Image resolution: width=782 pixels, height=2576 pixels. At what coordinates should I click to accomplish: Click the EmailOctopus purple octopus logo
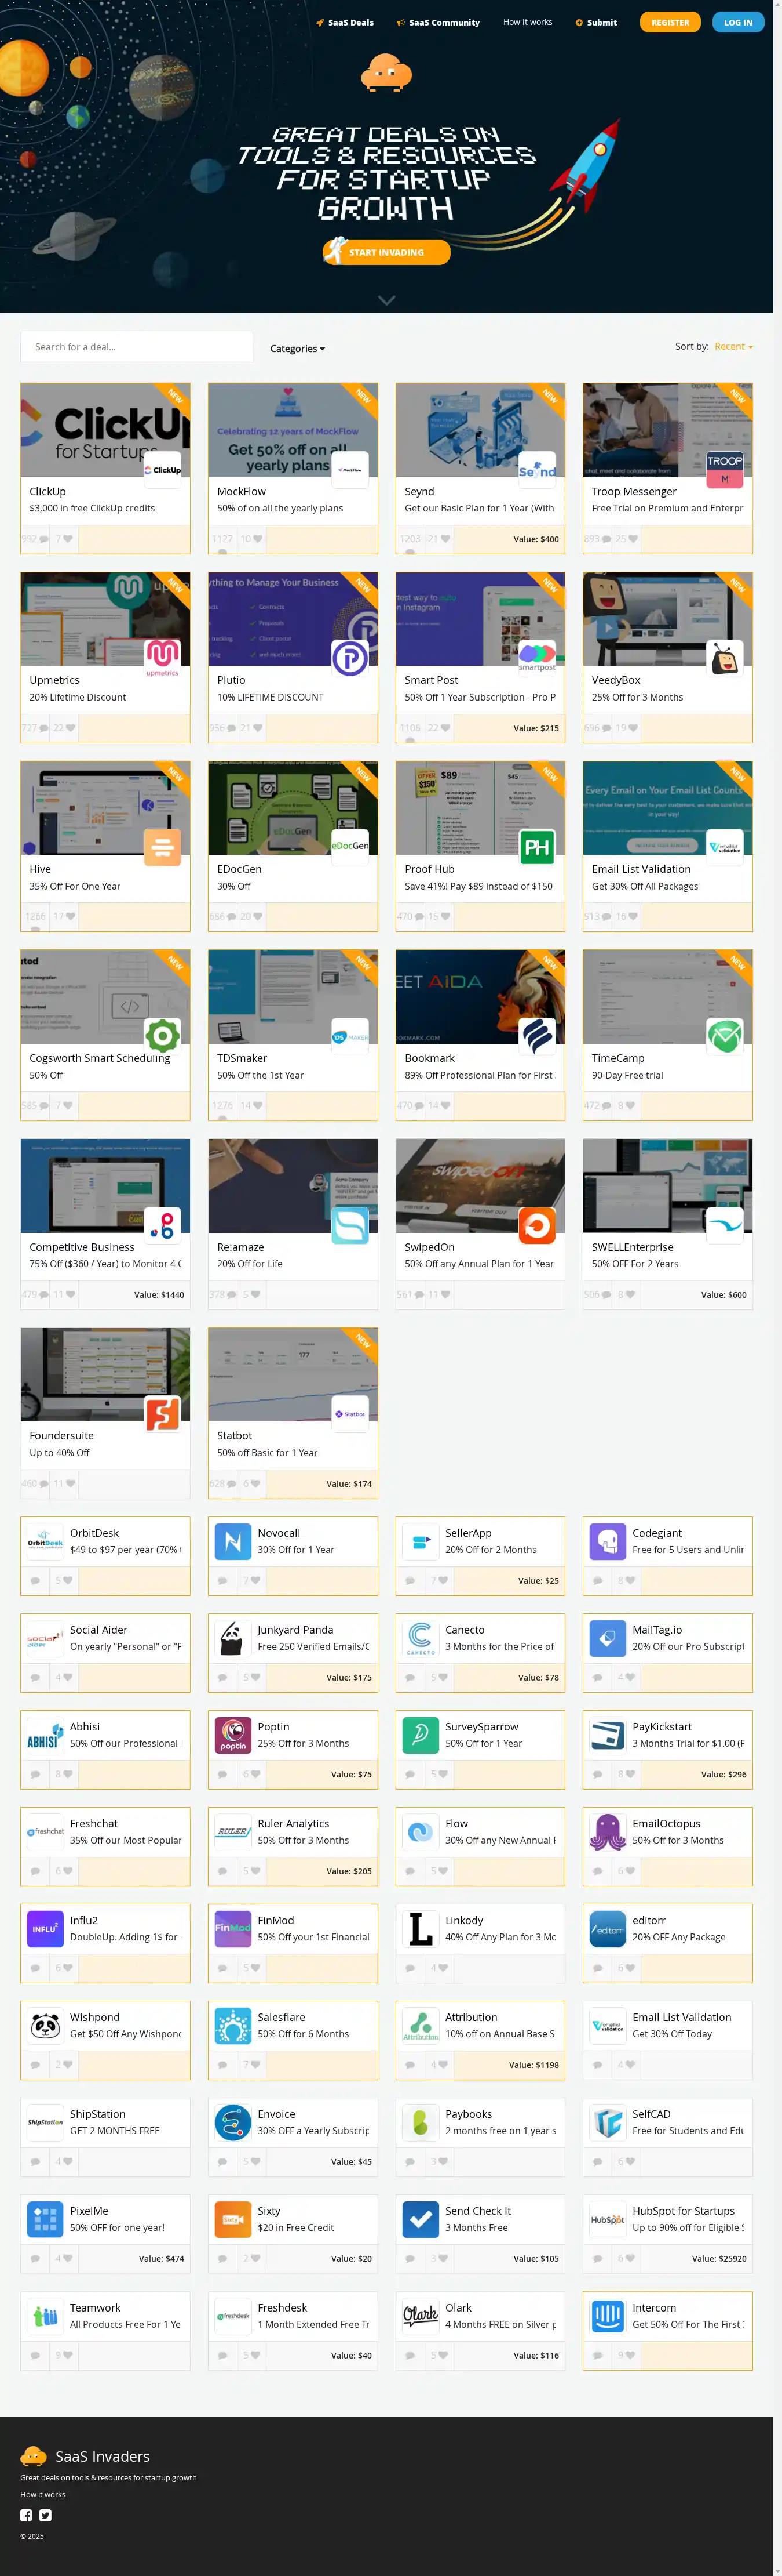point(607,1832)
